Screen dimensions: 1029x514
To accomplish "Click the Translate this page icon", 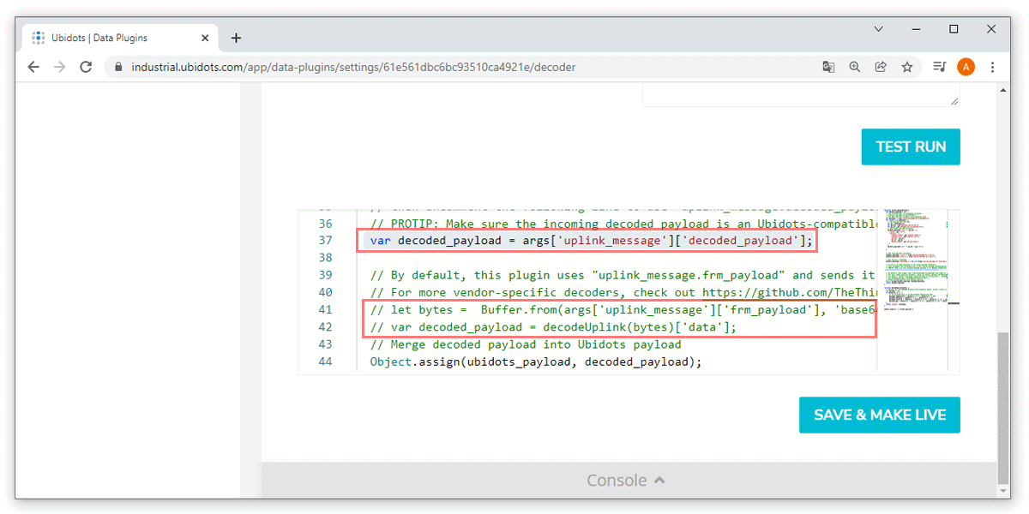I will (828, 67).
